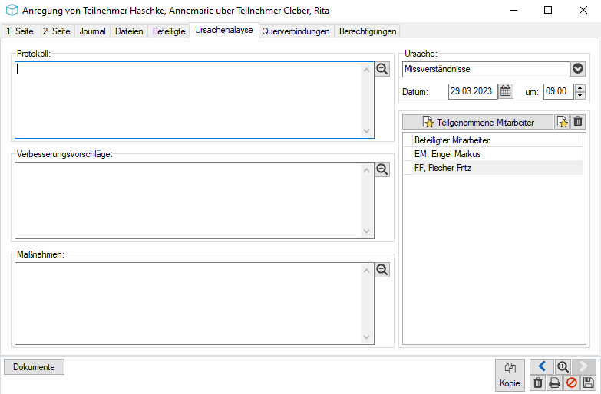
Task: Cancel changes with the red prohibition icon
Action: (572, 383)
